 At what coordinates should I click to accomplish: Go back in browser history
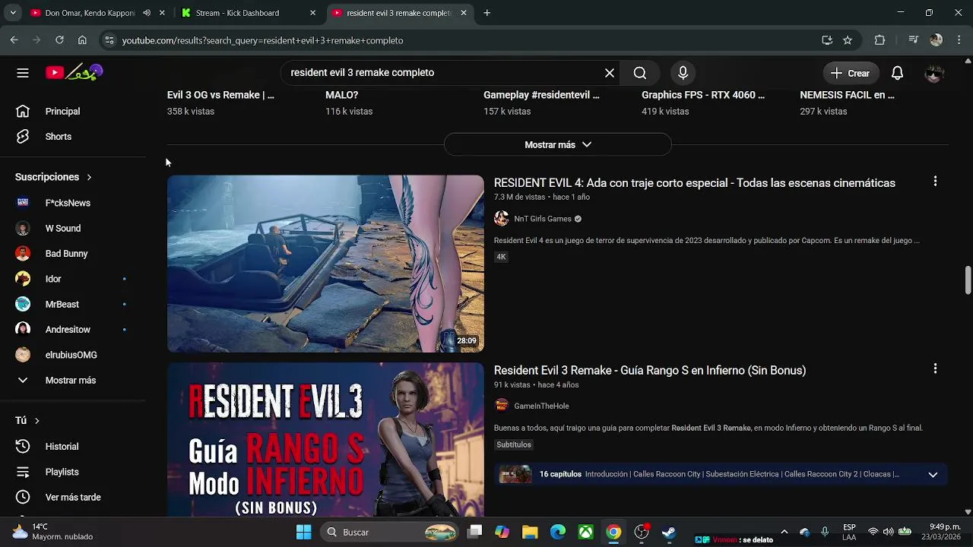[x=14, y=40]
